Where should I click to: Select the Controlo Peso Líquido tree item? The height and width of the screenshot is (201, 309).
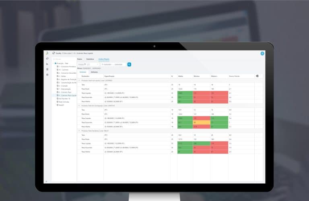tap(67, 95)
